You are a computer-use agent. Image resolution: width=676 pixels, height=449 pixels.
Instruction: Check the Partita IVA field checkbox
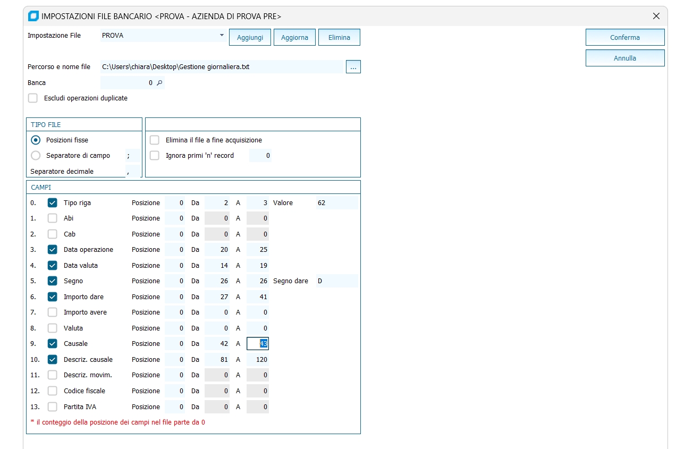tap(53, 407)
